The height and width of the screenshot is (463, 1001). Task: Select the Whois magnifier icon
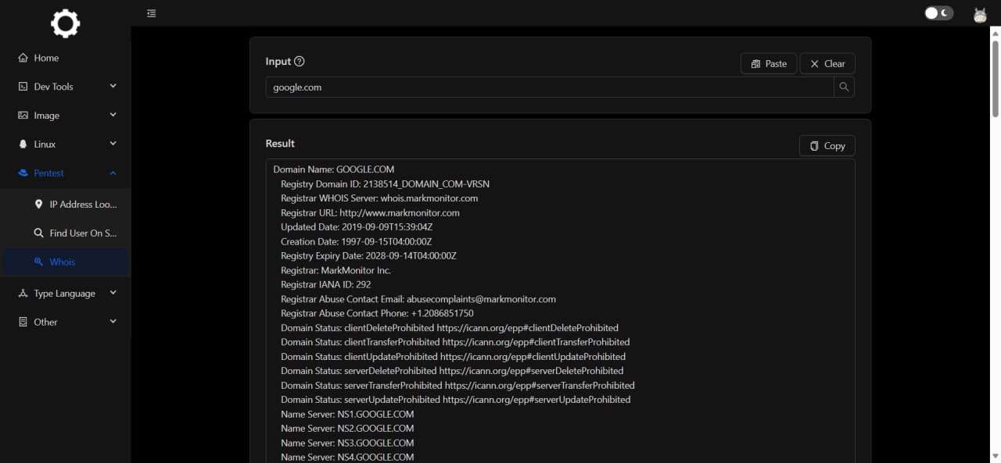click(38, 262)
